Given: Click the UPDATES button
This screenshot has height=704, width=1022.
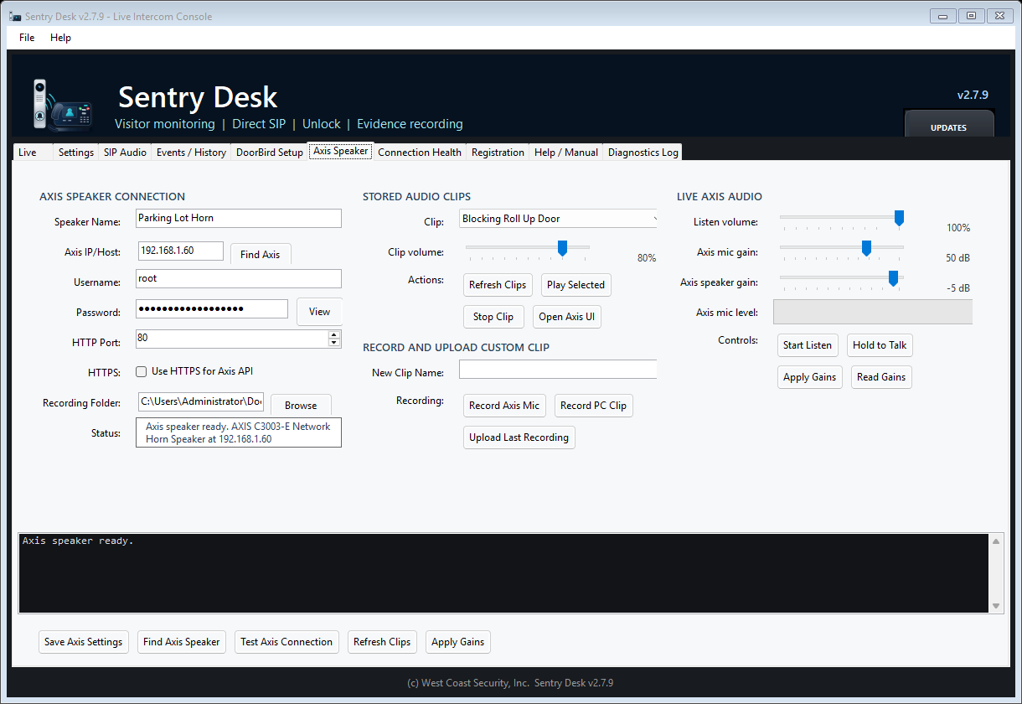Looking at the screenshot, I should [x=948, y=124].
